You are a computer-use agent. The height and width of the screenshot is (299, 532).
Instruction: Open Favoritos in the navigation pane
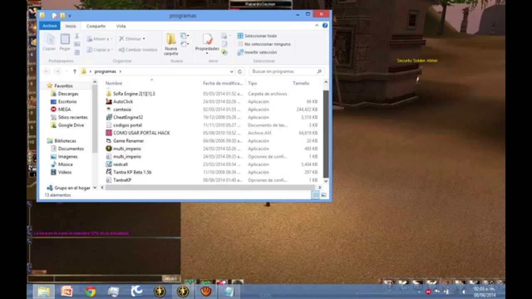point(63,86)
